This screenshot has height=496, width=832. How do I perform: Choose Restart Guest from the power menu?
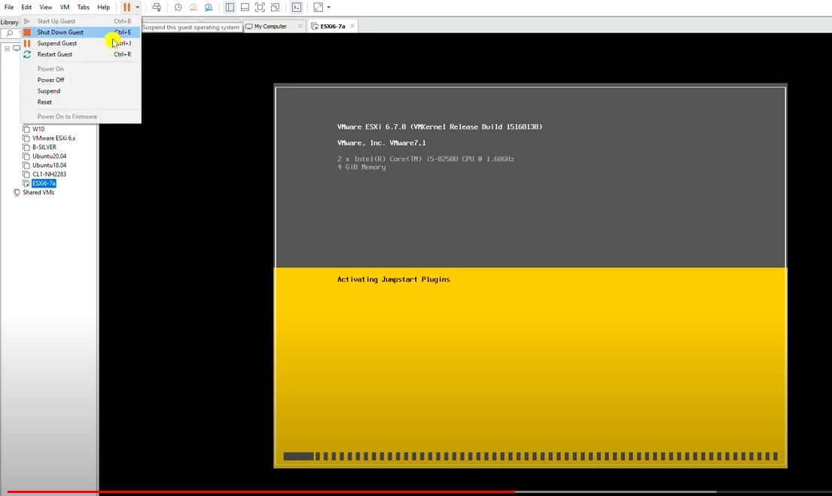(x=81, y=55)
